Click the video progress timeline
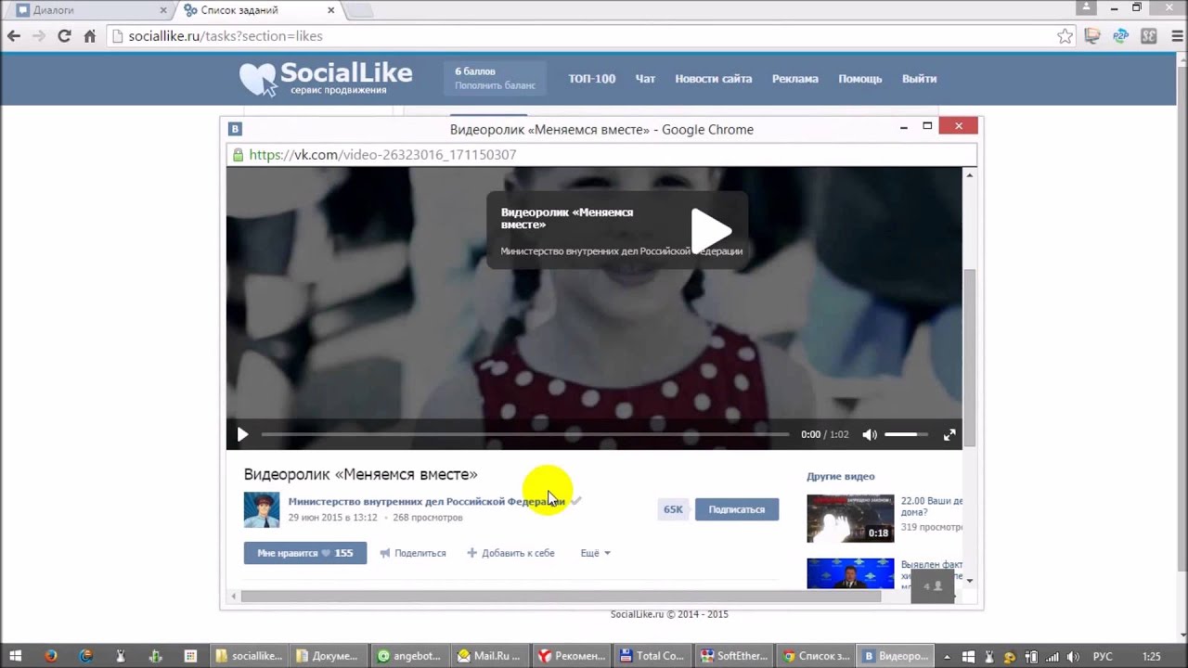The image size is (1188, 668). pos(525,434)
